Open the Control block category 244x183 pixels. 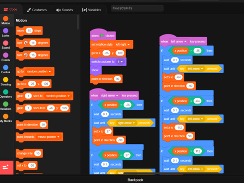pyautogui.click(x=6, y=69)
